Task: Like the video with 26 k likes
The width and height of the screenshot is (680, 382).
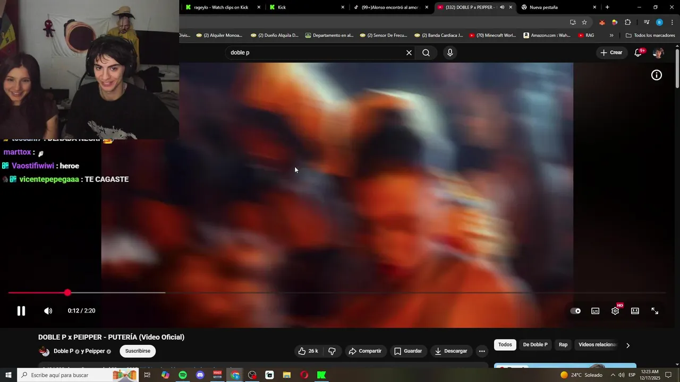Action: [x=308, y=351]
